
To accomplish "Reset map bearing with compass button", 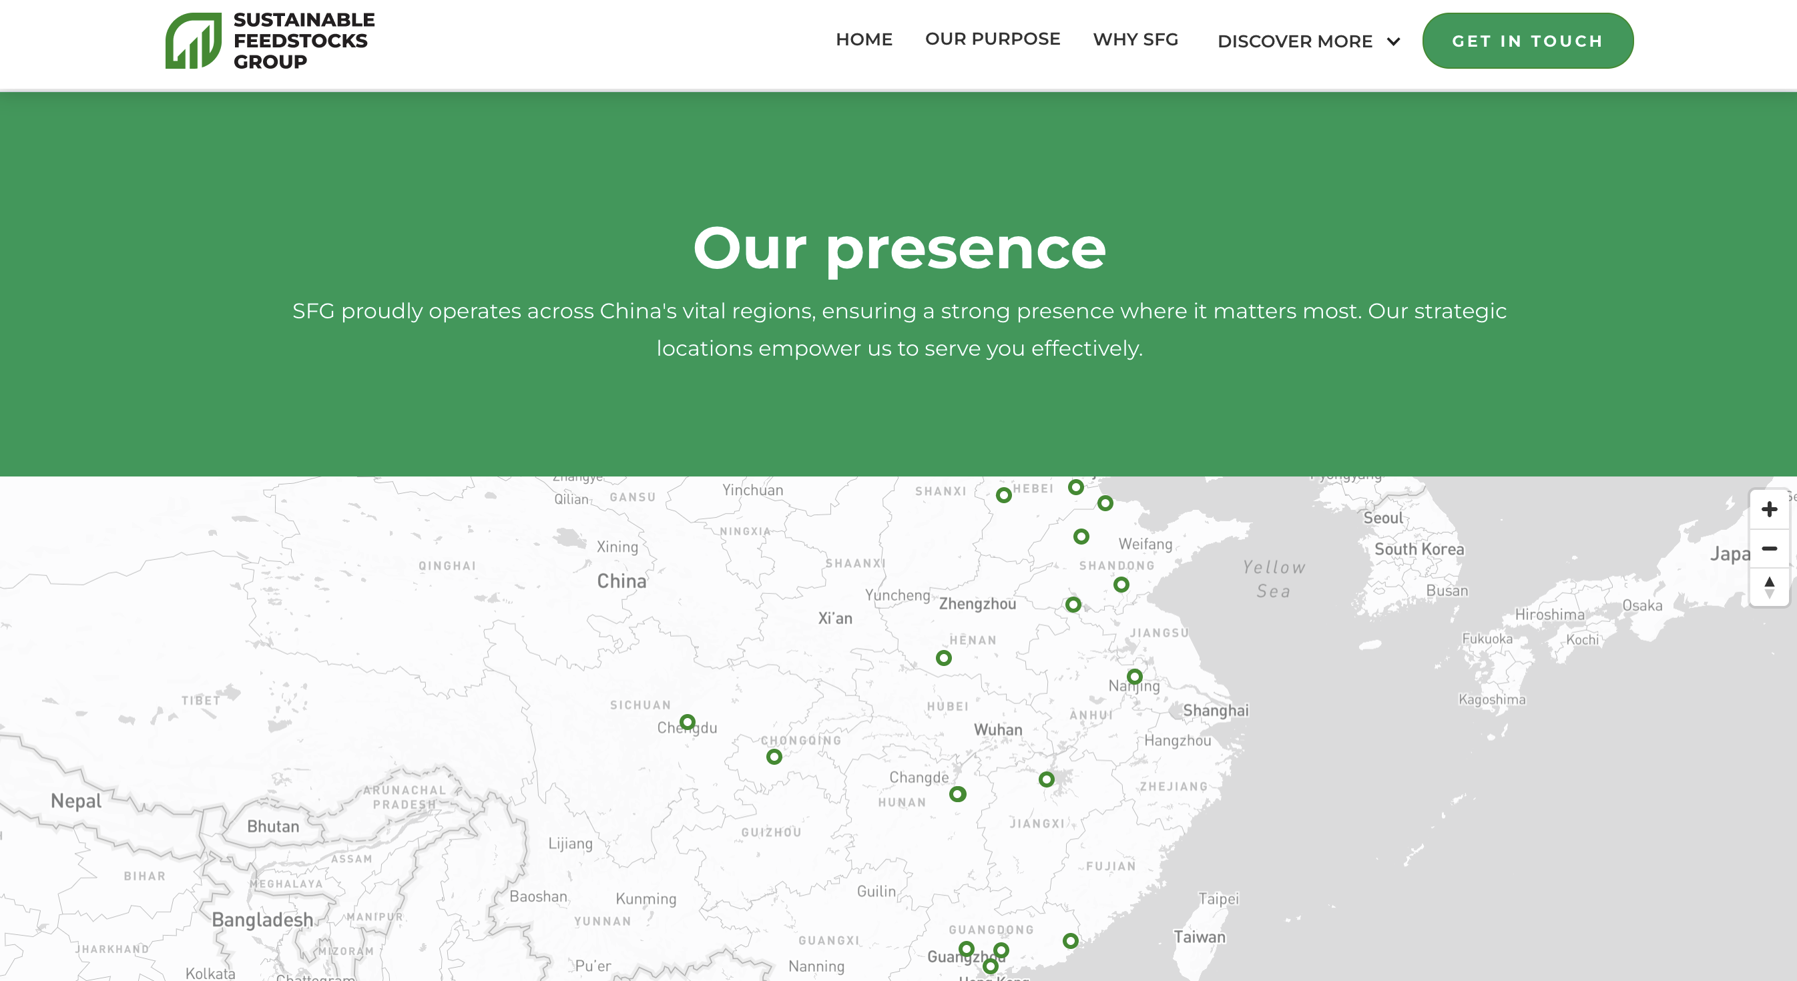I will (x=1768, y=587).
